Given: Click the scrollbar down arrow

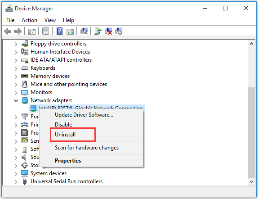Looking at the screenshot, I should coord(251,182).
